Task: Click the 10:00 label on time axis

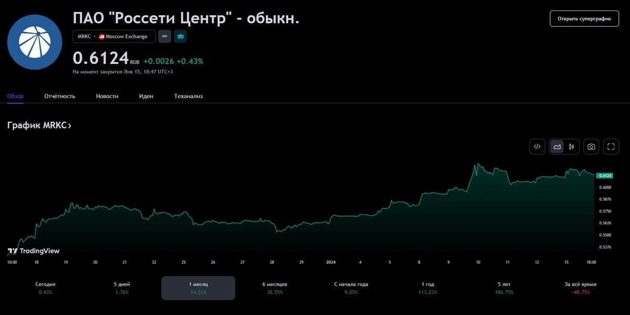Action: [x=12, y=262]
